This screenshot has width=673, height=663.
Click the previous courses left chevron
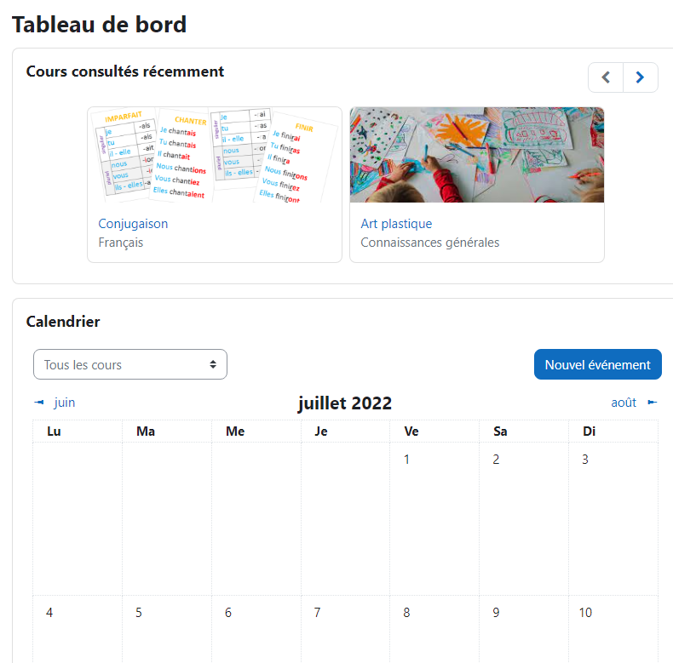606,77
